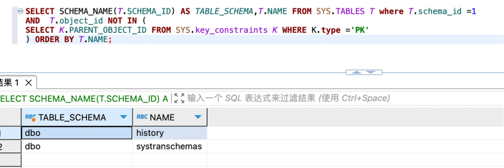Screen dimensions: 504x168
Task: Select row header for history row
Action: point(10,133)
